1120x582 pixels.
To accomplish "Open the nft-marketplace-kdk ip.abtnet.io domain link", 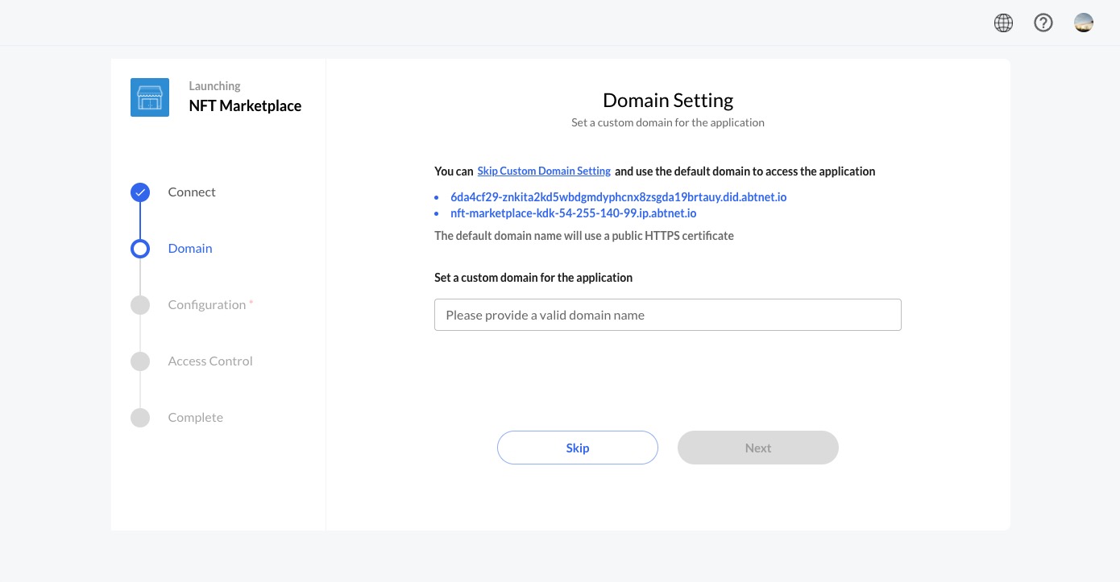I will 573,213.
